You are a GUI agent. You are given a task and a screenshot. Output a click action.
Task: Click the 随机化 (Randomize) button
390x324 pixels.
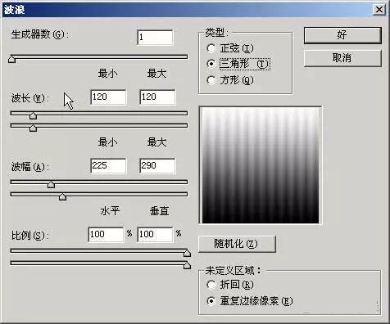[237, 244]
